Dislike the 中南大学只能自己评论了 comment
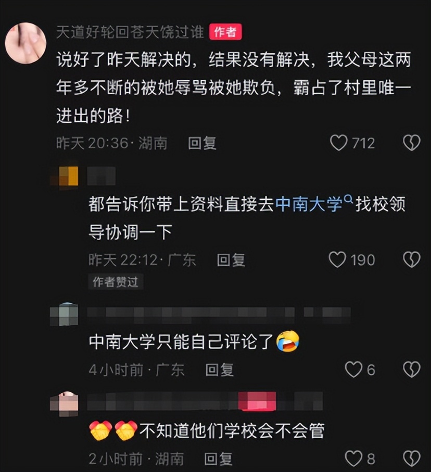The width and height of the screenshot is (431, 472). (x=411, y=369)
